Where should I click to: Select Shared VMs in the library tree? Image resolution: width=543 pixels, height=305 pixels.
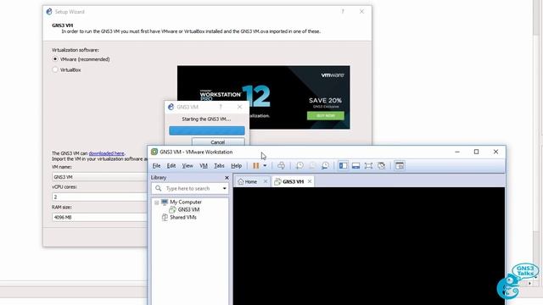tap(183, 217)
